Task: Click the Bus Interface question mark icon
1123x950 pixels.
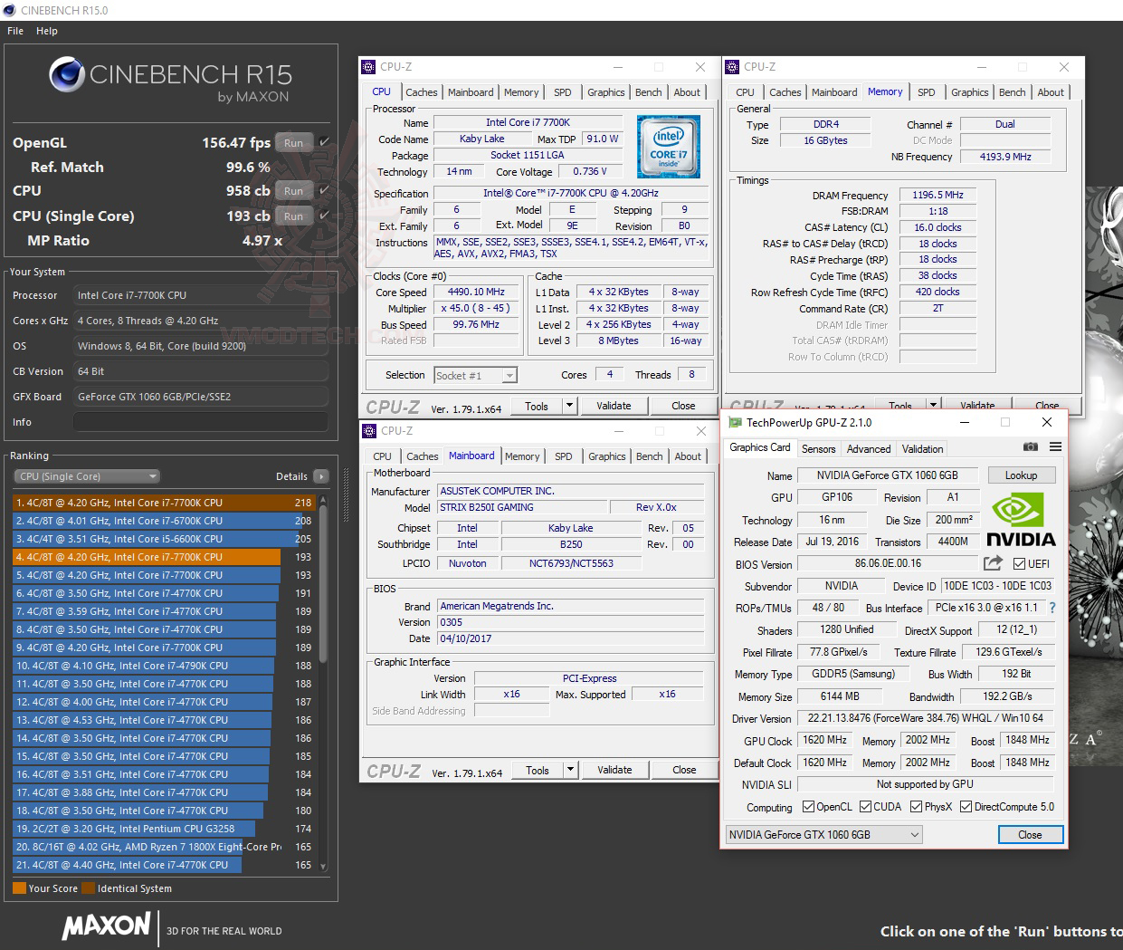Action: (x=1052, y=609)
